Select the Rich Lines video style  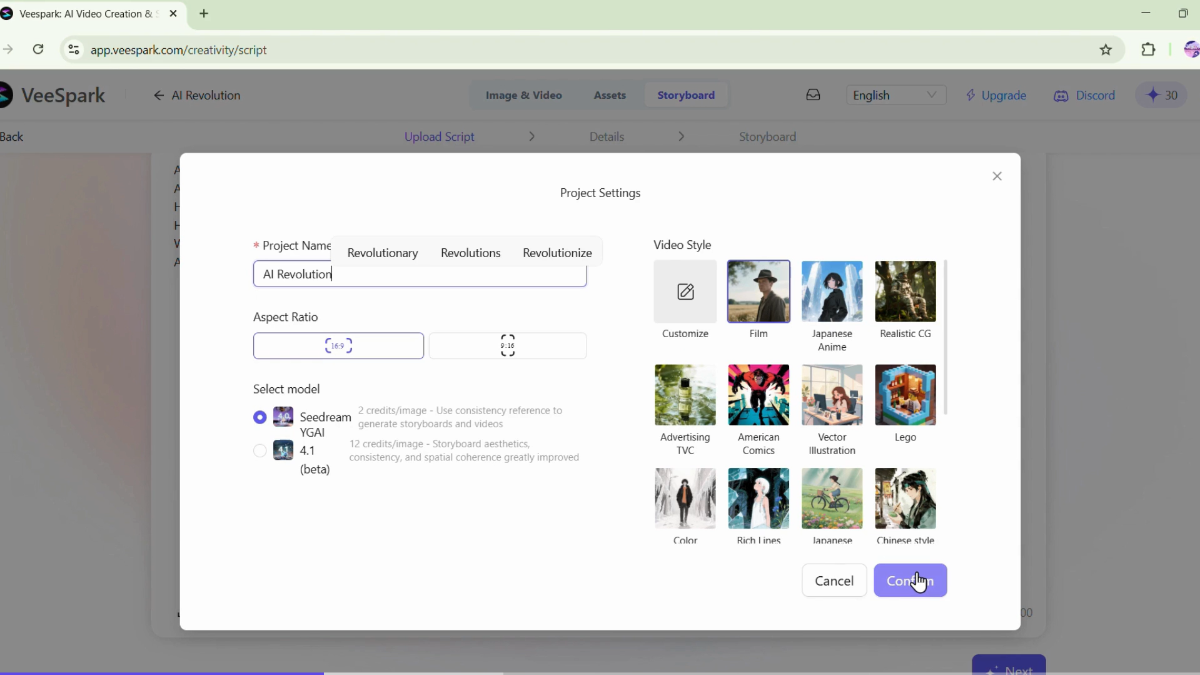point(759,499)
